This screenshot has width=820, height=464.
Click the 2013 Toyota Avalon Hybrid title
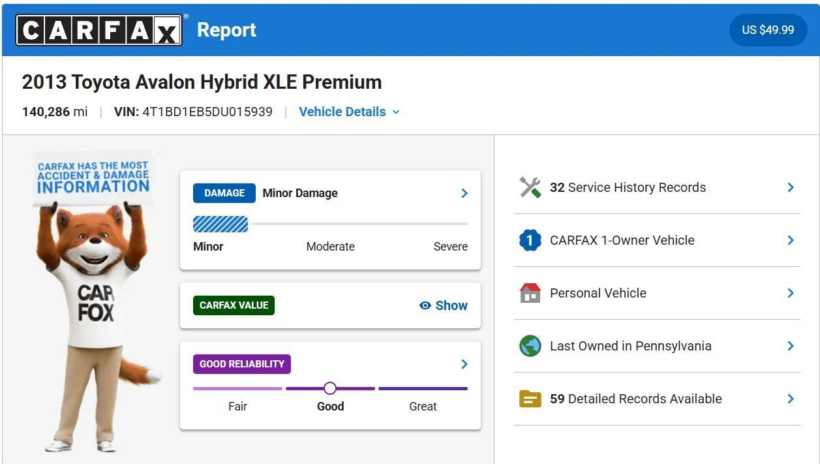[x=202, y=82]
